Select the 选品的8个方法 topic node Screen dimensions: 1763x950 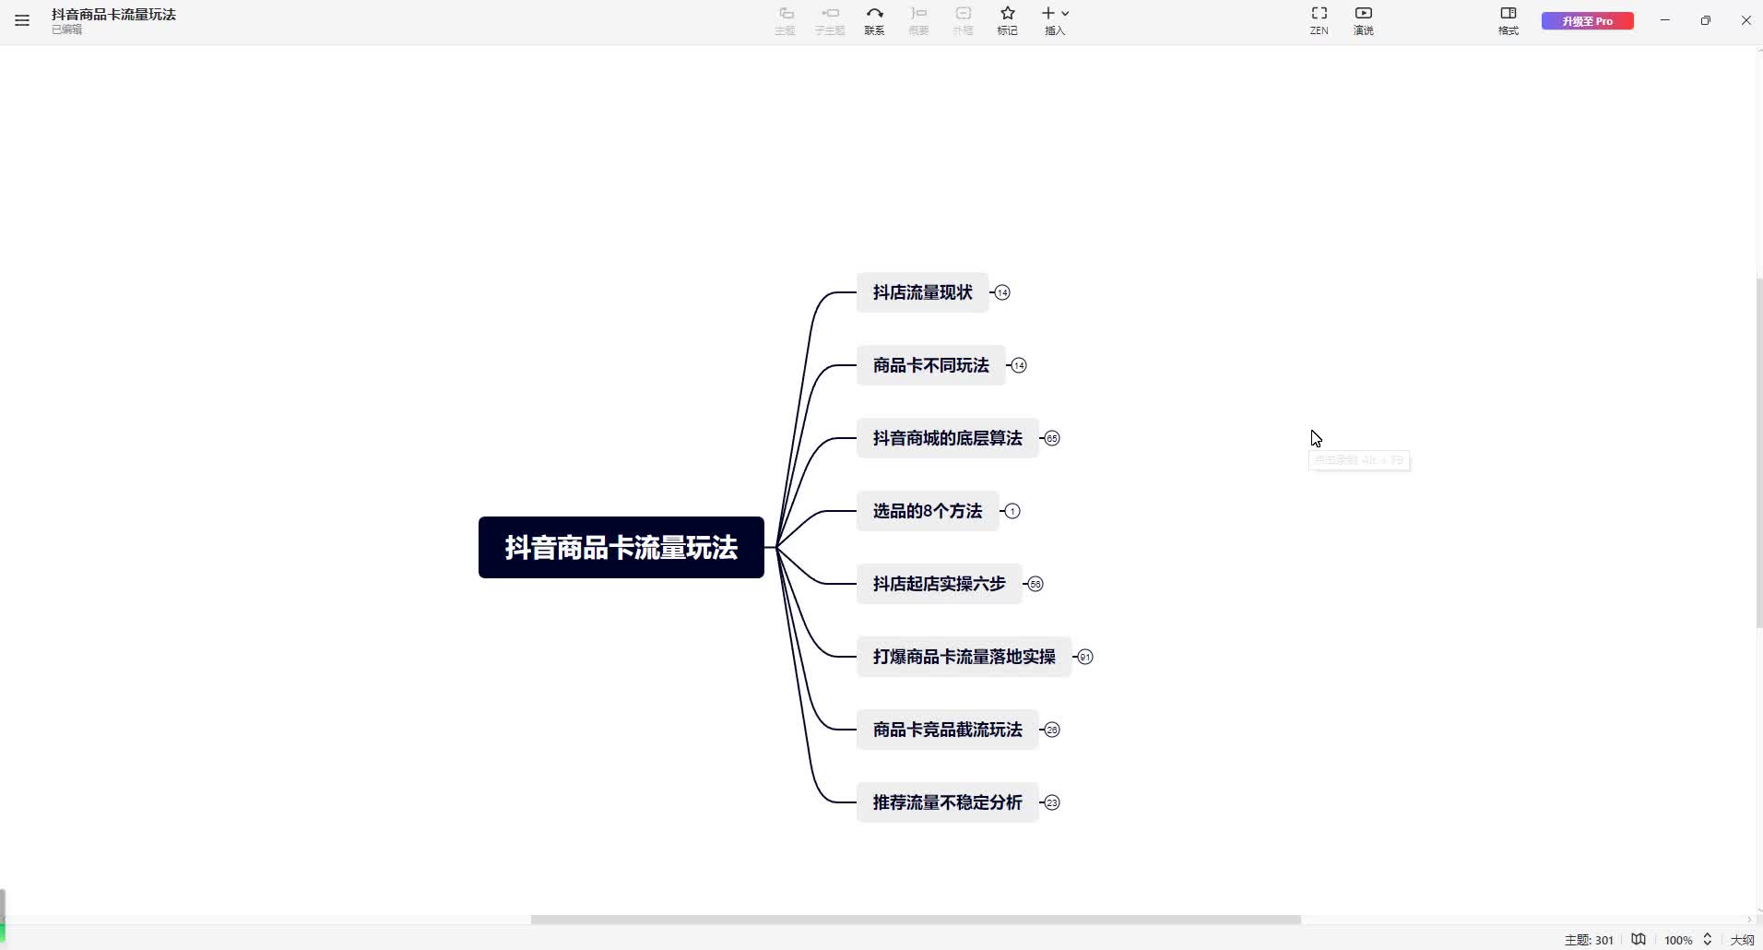pos(928,511)
